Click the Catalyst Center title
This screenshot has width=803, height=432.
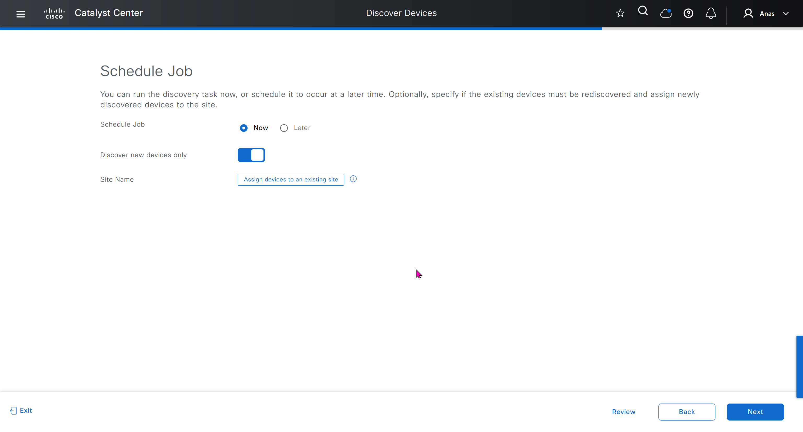[x=108, y=13]
